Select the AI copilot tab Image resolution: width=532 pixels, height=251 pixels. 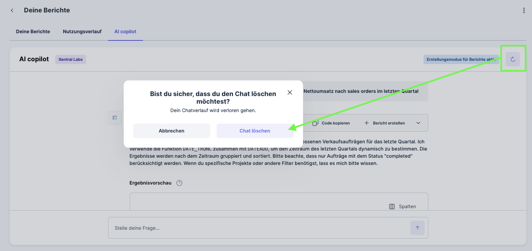(125, 31)
